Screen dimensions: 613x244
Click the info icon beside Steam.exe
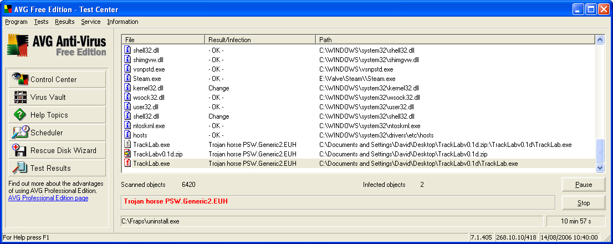click(x=127, y=78)
